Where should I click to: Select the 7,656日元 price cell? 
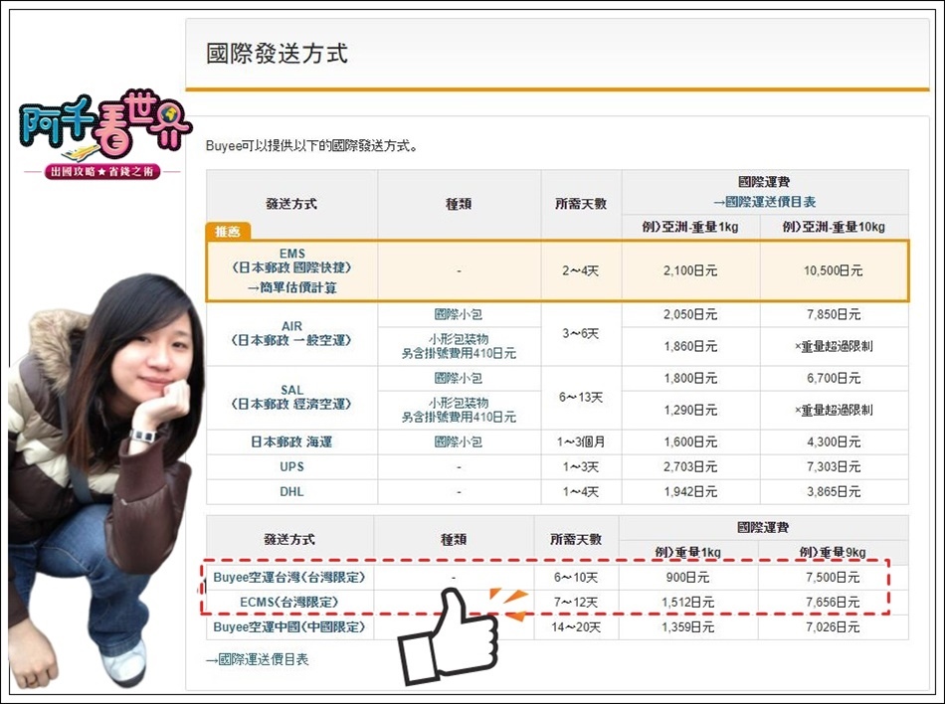(833, 602)
